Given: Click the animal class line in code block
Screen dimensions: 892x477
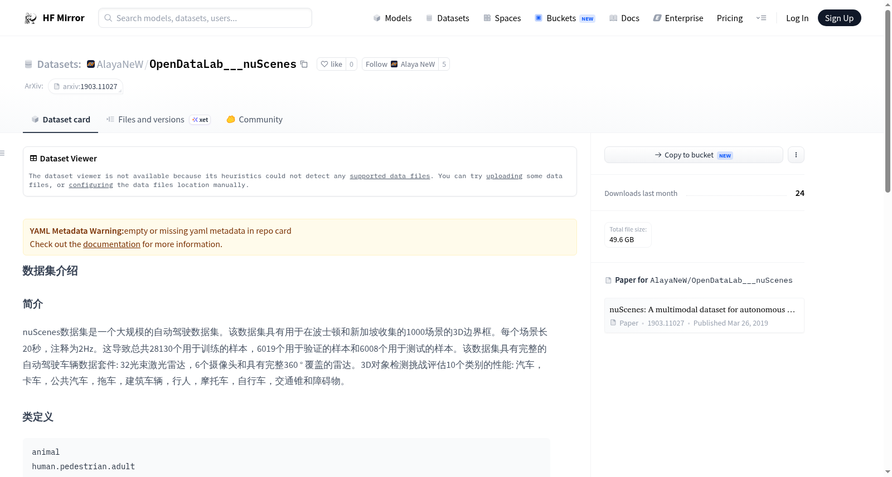Looking at the screenshot, I should point(46,452).
